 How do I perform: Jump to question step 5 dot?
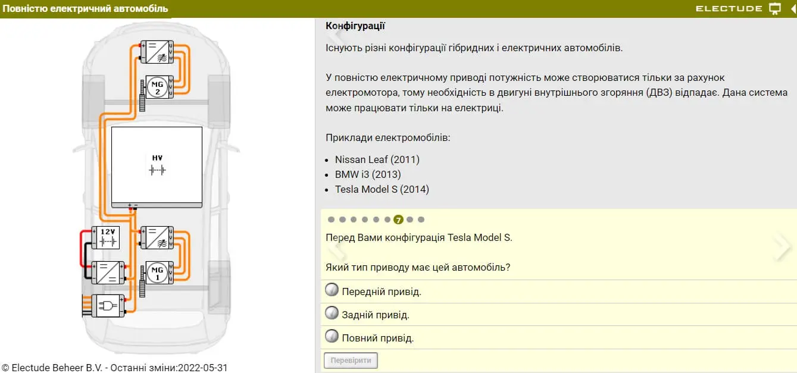coord(376,220)
